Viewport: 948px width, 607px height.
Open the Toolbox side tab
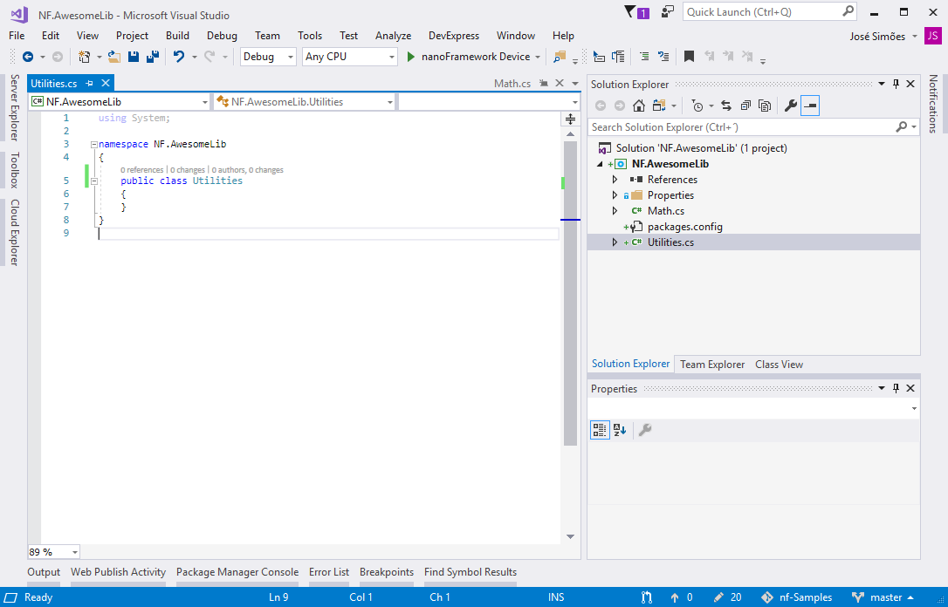[x=15, y=170]
